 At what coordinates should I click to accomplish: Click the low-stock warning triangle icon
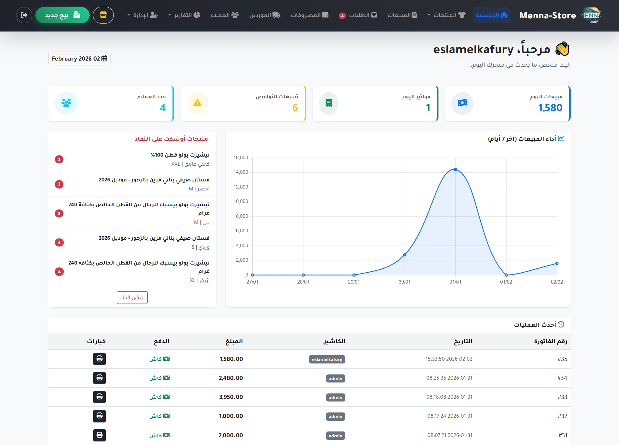pos(197,103)
